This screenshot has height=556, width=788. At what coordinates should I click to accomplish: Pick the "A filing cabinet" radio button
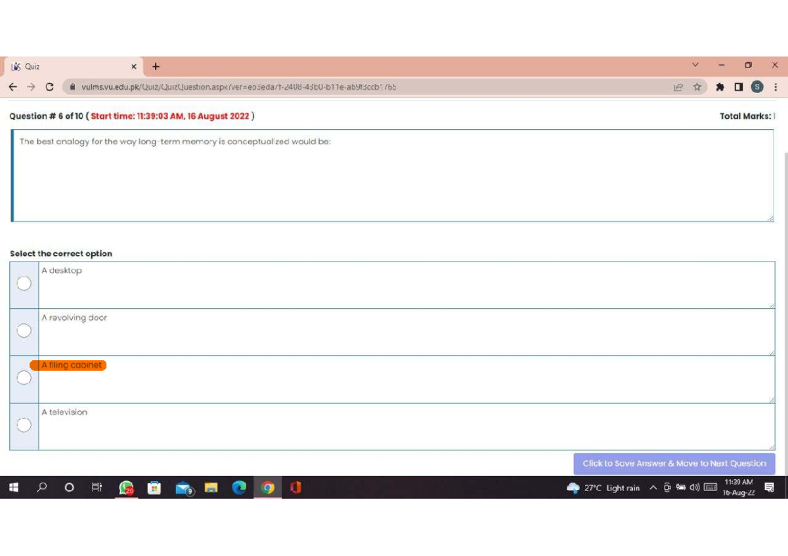pos(24,378)
